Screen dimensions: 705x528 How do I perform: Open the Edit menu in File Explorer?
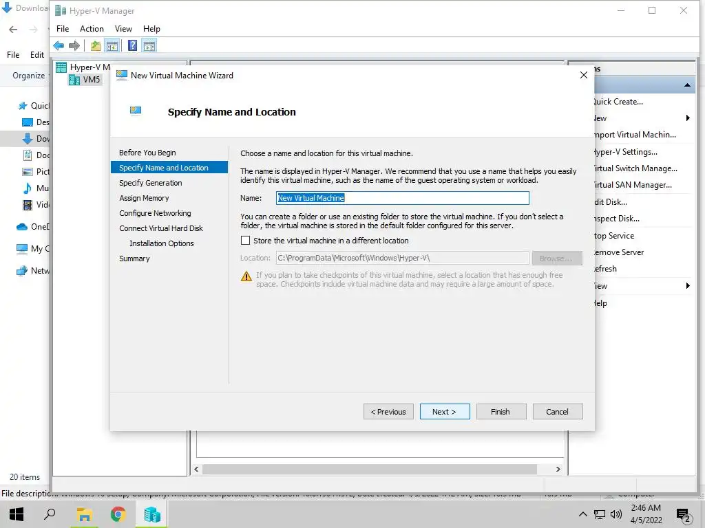click(37, 55)
